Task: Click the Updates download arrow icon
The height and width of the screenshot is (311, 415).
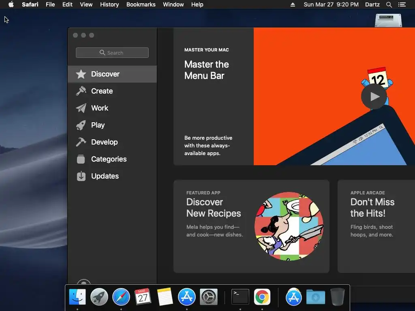Action: point(81,176)
